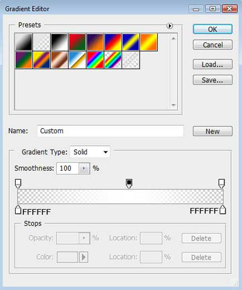Open the Smoothness slider arrow
The height and width of the screenshot is (290, 242).
[84, 168]
